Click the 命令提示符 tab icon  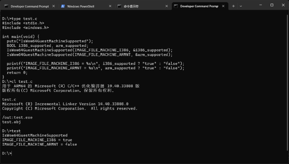click(120, 6)
